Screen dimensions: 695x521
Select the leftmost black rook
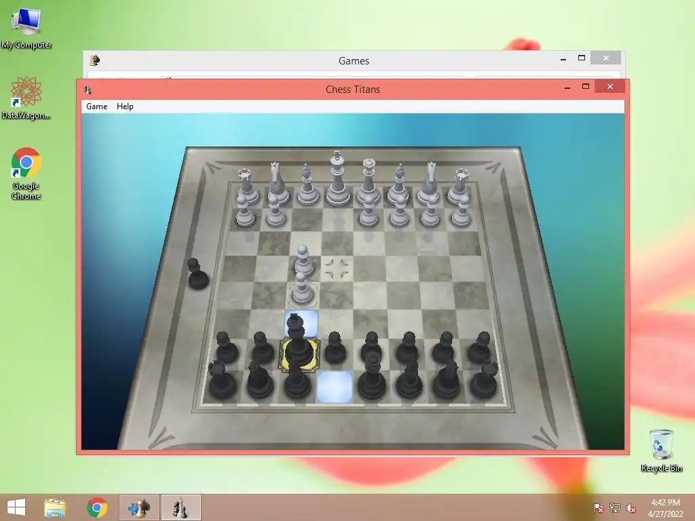tap(222, 380)
